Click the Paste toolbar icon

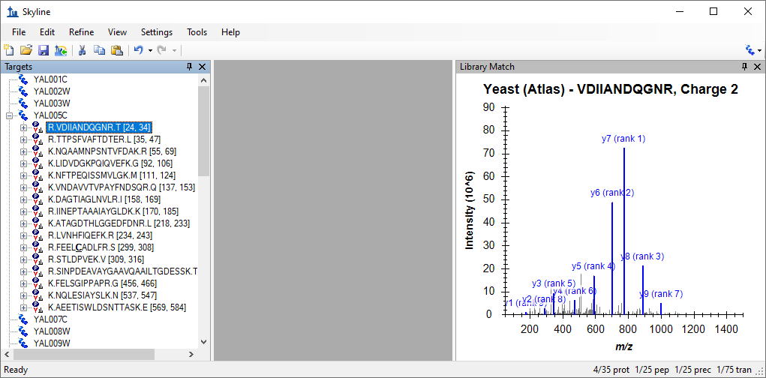point(117,49)
